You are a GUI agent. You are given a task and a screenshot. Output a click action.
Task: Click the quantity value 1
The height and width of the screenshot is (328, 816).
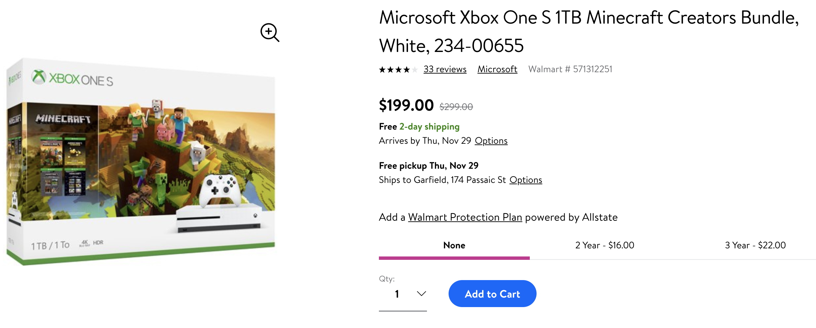click(397, 294)
